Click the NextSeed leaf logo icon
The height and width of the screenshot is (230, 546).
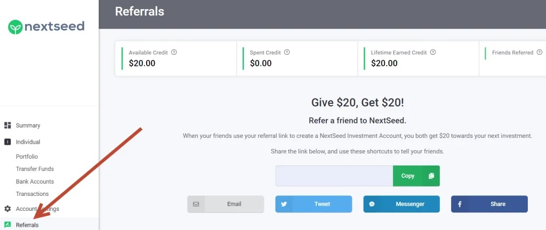(15, 27)
